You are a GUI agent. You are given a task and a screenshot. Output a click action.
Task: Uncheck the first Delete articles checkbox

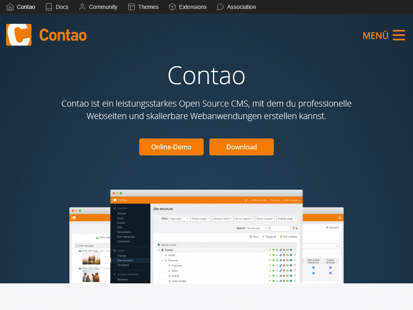tap(330, 268)
